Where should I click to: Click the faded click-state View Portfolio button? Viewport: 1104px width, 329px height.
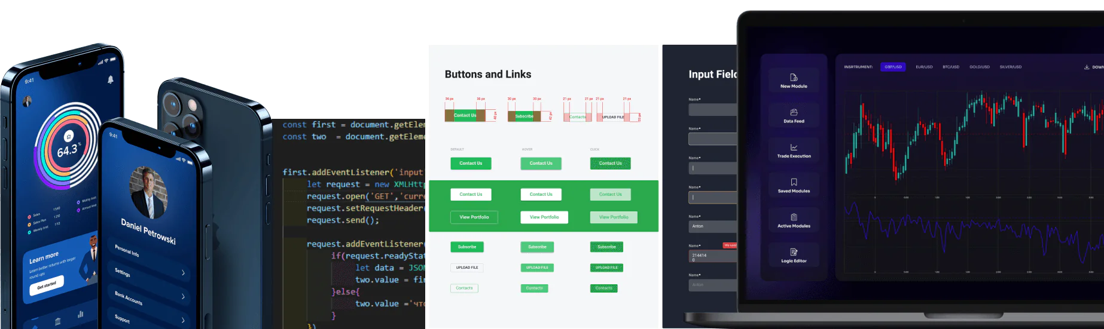614,217
